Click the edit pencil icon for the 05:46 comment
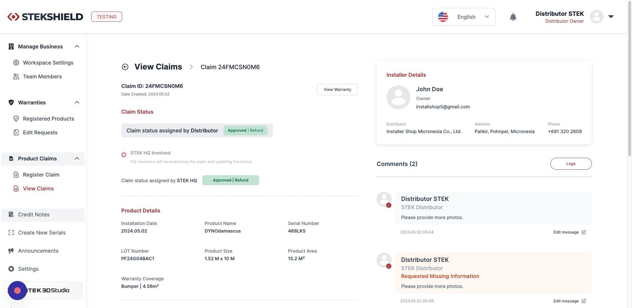Viewport: 632px width, 308px height. coord(584,301)
